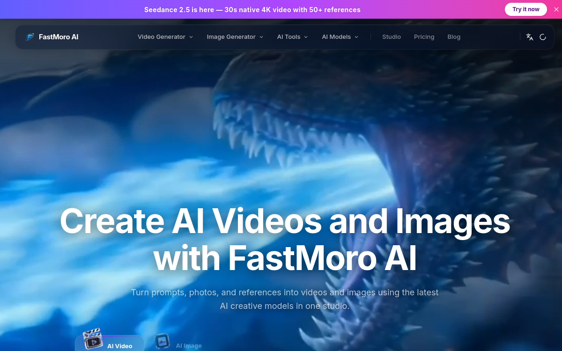Click the FastMoro AI logo icon
562x351 pixels.
(30, 37)
